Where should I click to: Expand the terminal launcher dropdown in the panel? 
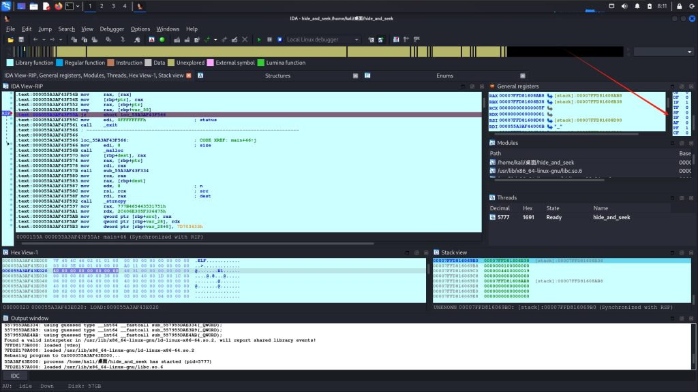click(x=78, y=6)
